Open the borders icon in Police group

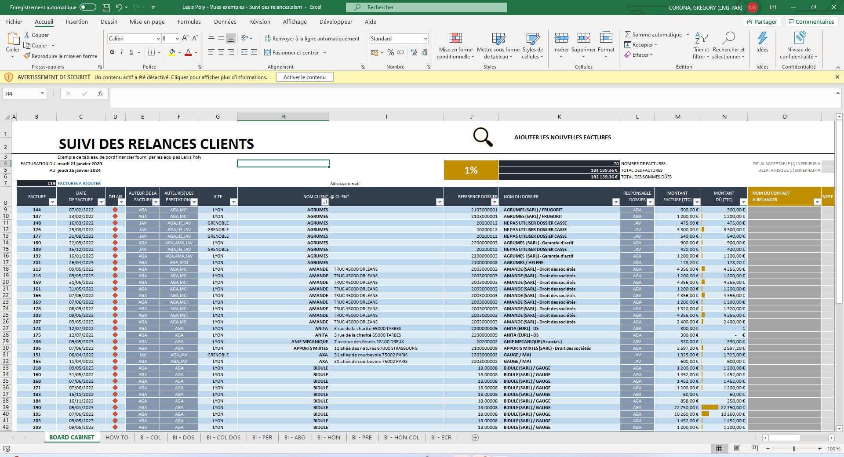[151, 52]
